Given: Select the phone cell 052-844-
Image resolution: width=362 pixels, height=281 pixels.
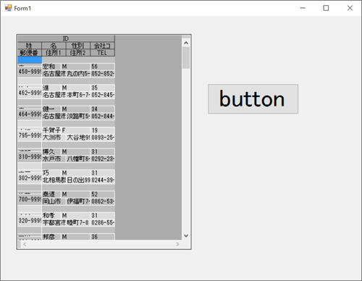Looking at the screenshot, I should click(103, 116).
